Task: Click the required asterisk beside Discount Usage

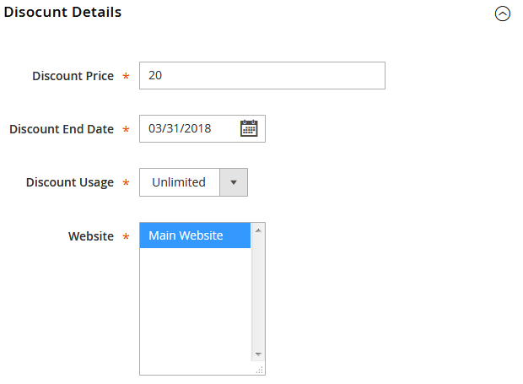Action: click(127, 183)
